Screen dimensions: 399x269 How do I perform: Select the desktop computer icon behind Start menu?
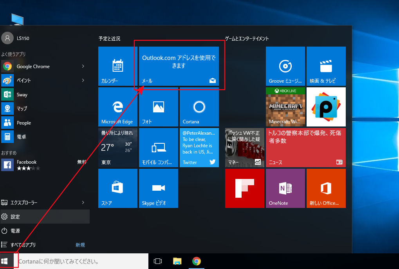coord(17,20)
